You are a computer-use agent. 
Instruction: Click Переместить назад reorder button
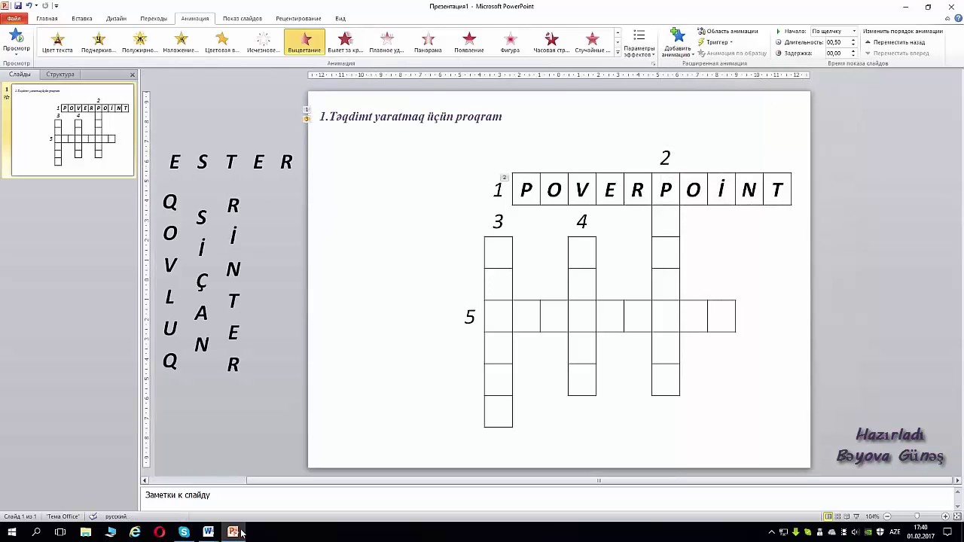(x=895, y=42)
